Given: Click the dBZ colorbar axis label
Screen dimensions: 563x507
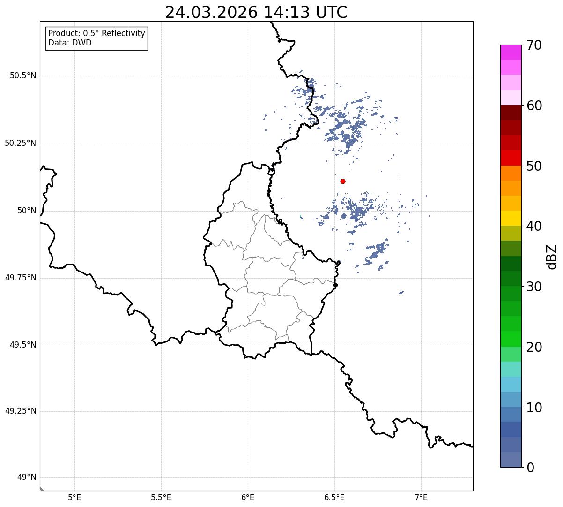Looking at the screenshot, I should [552, 256].
